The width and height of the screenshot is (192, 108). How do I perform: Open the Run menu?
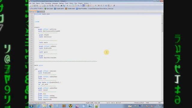pos(76,3)
